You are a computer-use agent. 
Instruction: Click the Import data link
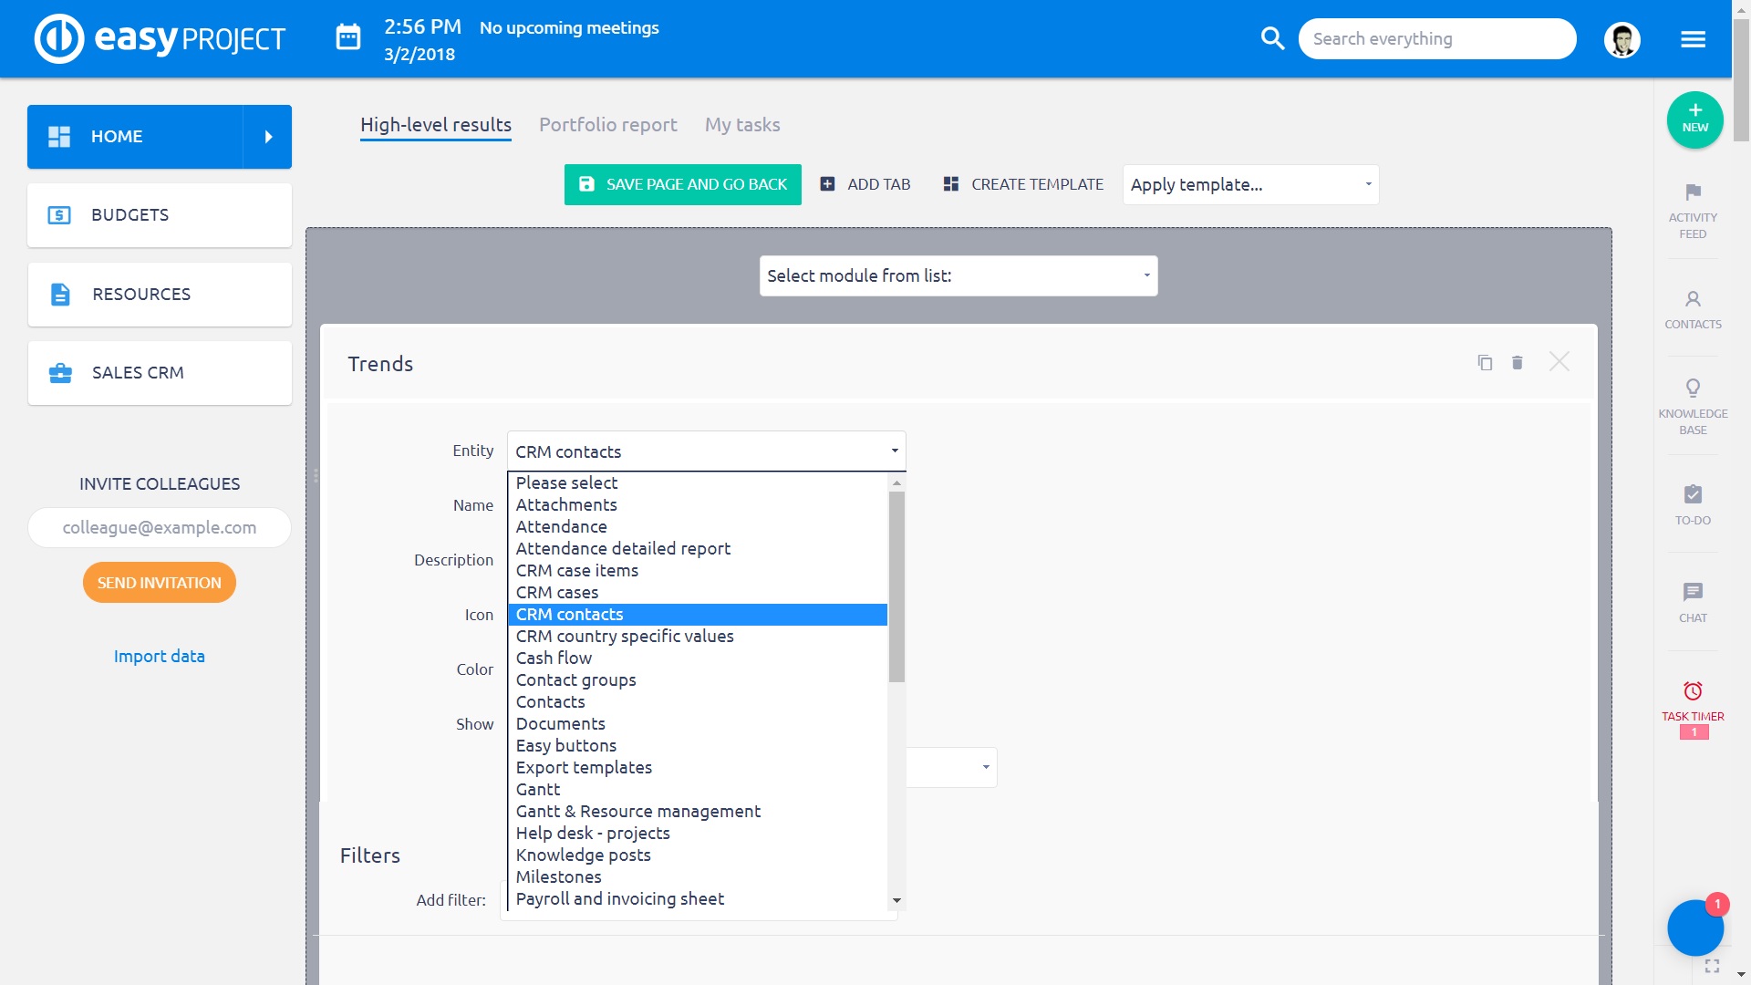click(x=159, y=657)
